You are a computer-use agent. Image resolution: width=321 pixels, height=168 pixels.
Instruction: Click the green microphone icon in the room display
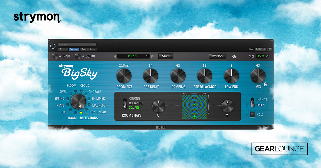tap(194, 117)
